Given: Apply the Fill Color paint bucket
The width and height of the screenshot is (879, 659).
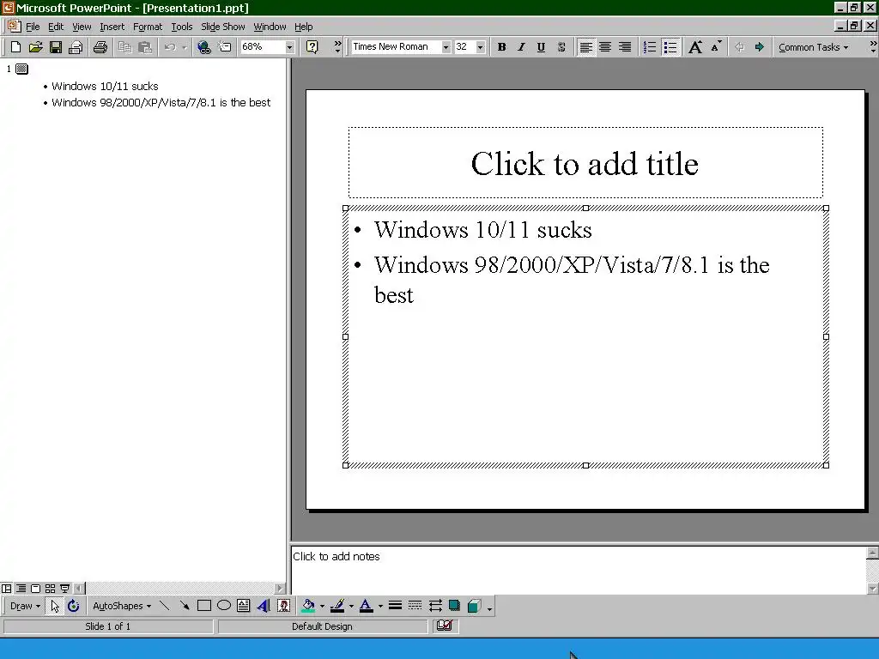Looking at the screenshot, I should tap(308, 606).
